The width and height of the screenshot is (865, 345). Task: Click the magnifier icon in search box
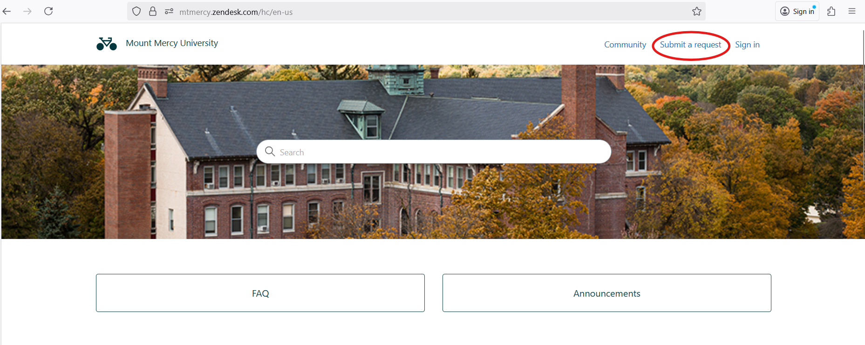pos(270,151)
